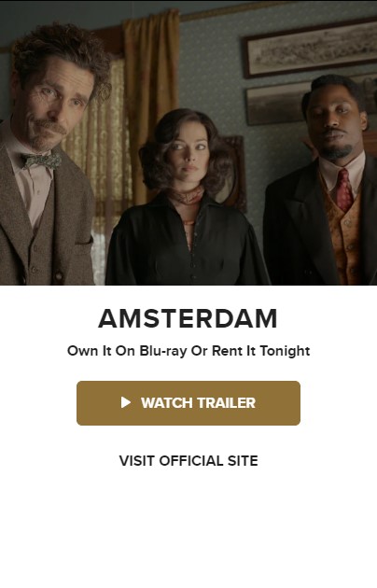Click the woman's patterned neck scarf
This screenshot has height=588, width=377.
point(187,197)
